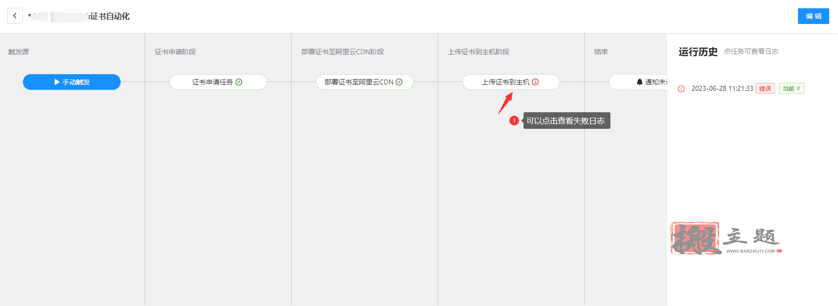The width and height of the screenshot is (838, 306).
Task: Click the 部署证书至阿里云CDN阶段 stage label
Action: pyautogui.click(x=342, y=52)
